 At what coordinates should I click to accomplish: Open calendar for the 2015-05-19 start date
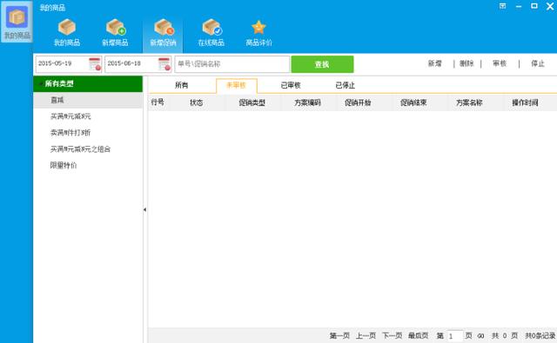95,64
